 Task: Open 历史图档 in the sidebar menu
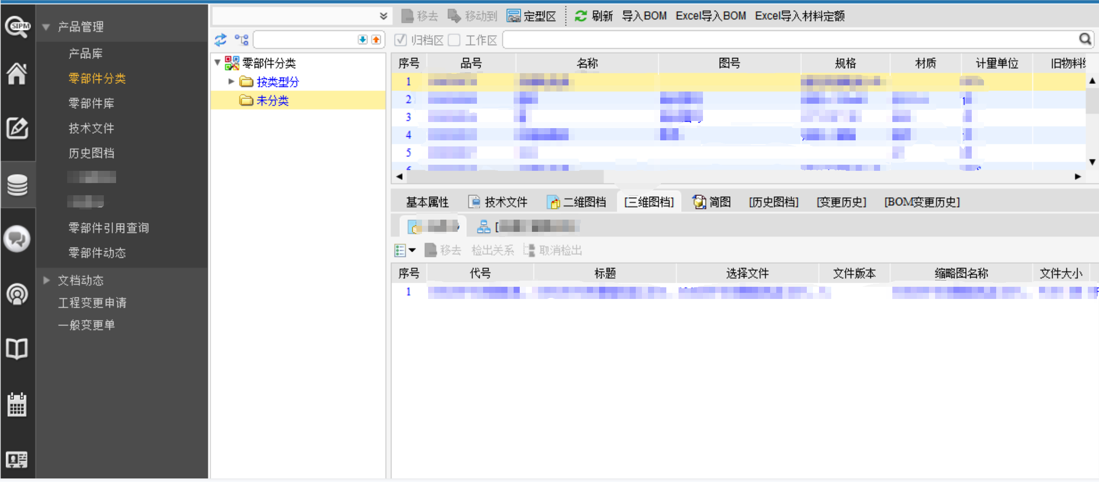point(91,153)
